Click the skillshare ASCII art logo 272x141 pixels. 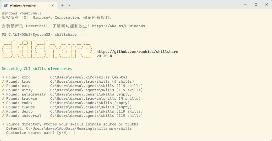[x=47, y=49]
